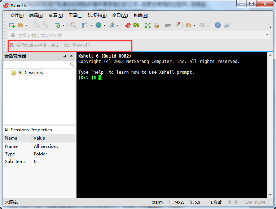Click the CAP indicator in status bar
276x209 pixels.
(249, 202)
